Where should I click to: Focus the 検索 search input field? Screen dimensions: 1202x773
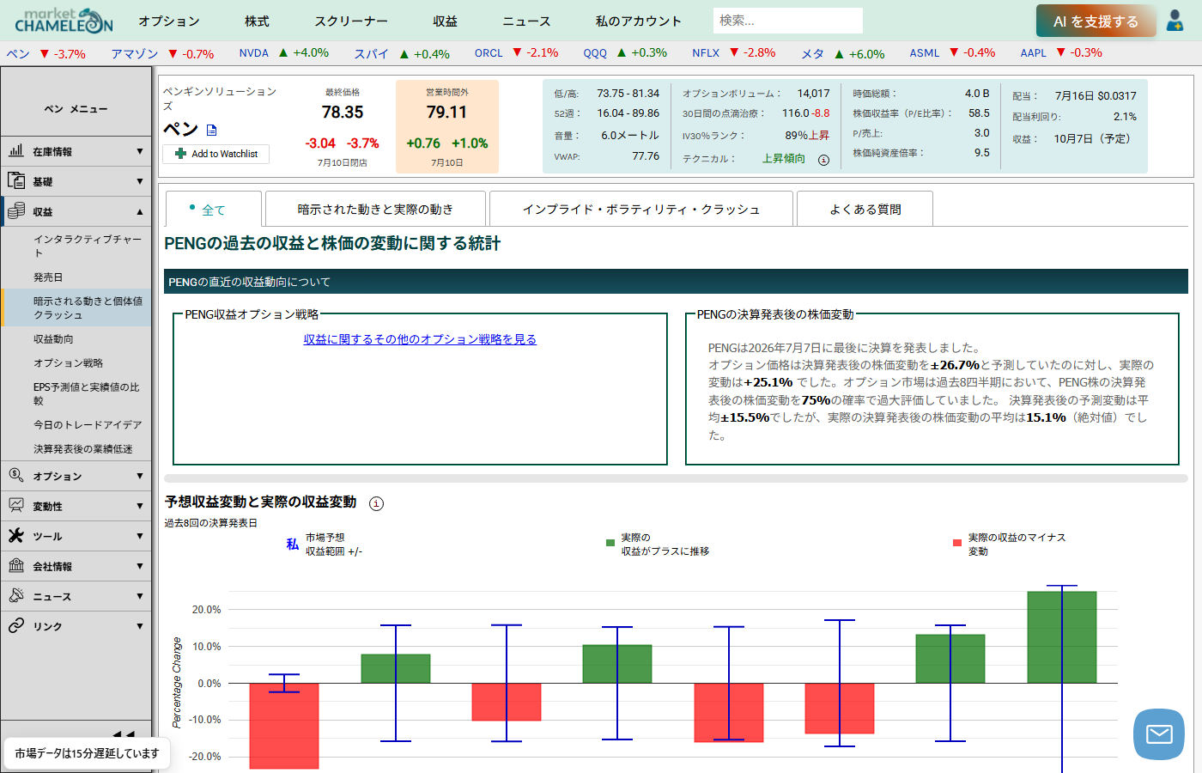pyautogui.click(x=787, y=21)
